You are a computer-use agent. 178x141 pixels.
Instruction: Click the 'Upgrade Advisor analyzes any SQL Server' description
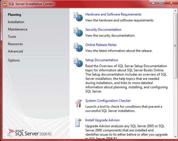click(126, 132)
